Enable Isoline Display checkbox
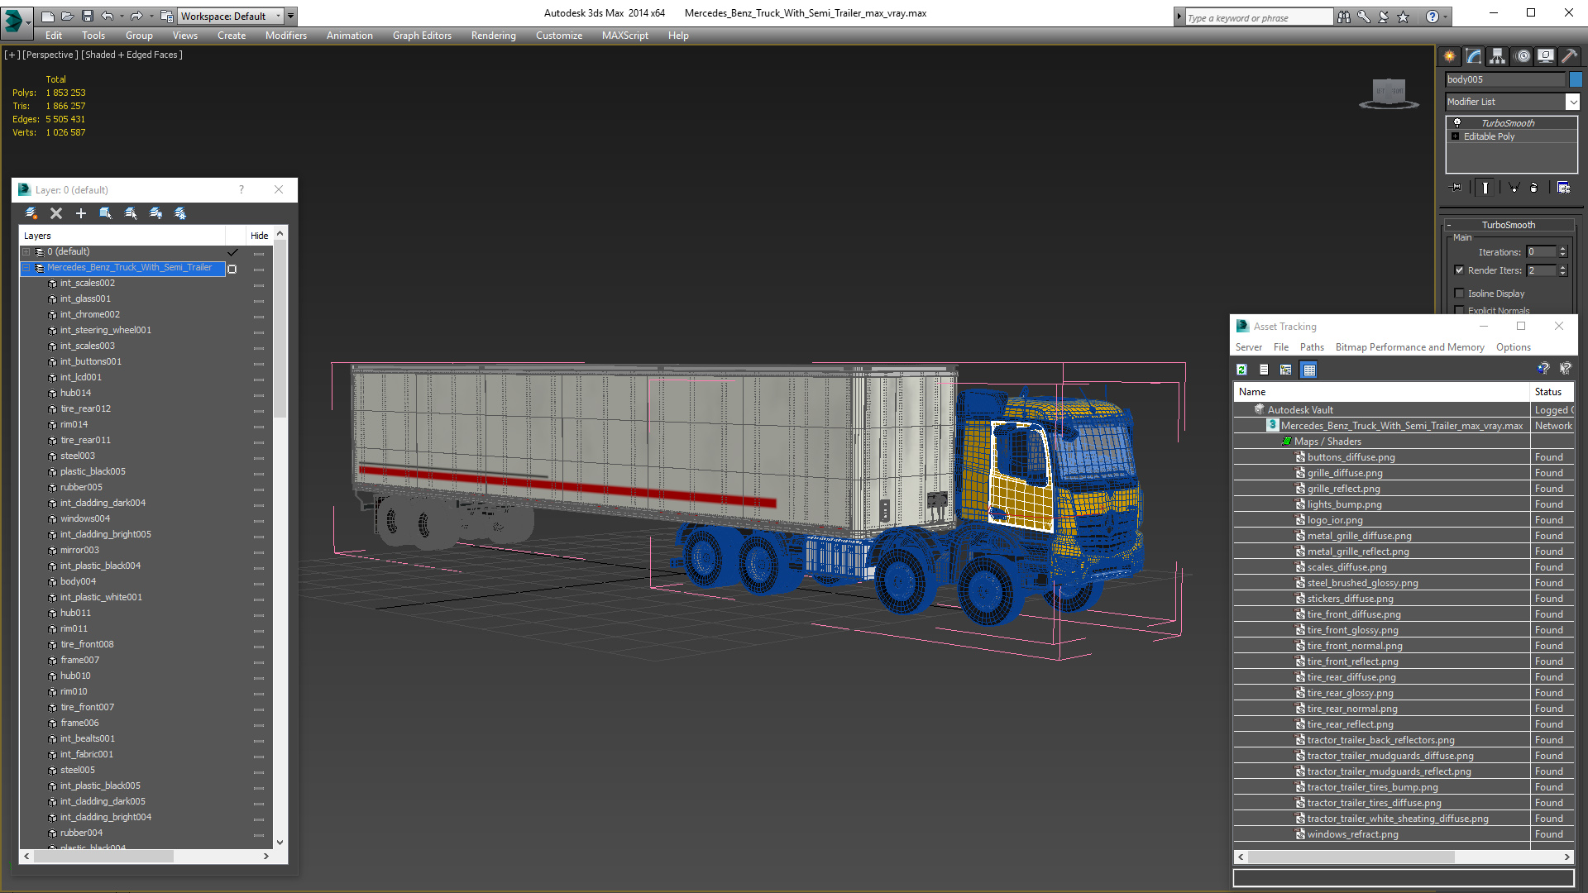The width and height of the screenshot is (1588, 893). [1459, 294]
